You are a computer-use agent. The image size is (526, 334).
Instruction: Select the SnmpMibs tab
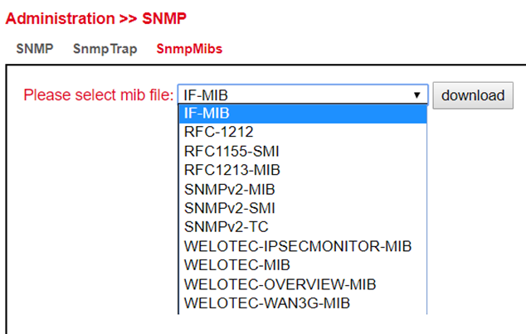[189, 48]
